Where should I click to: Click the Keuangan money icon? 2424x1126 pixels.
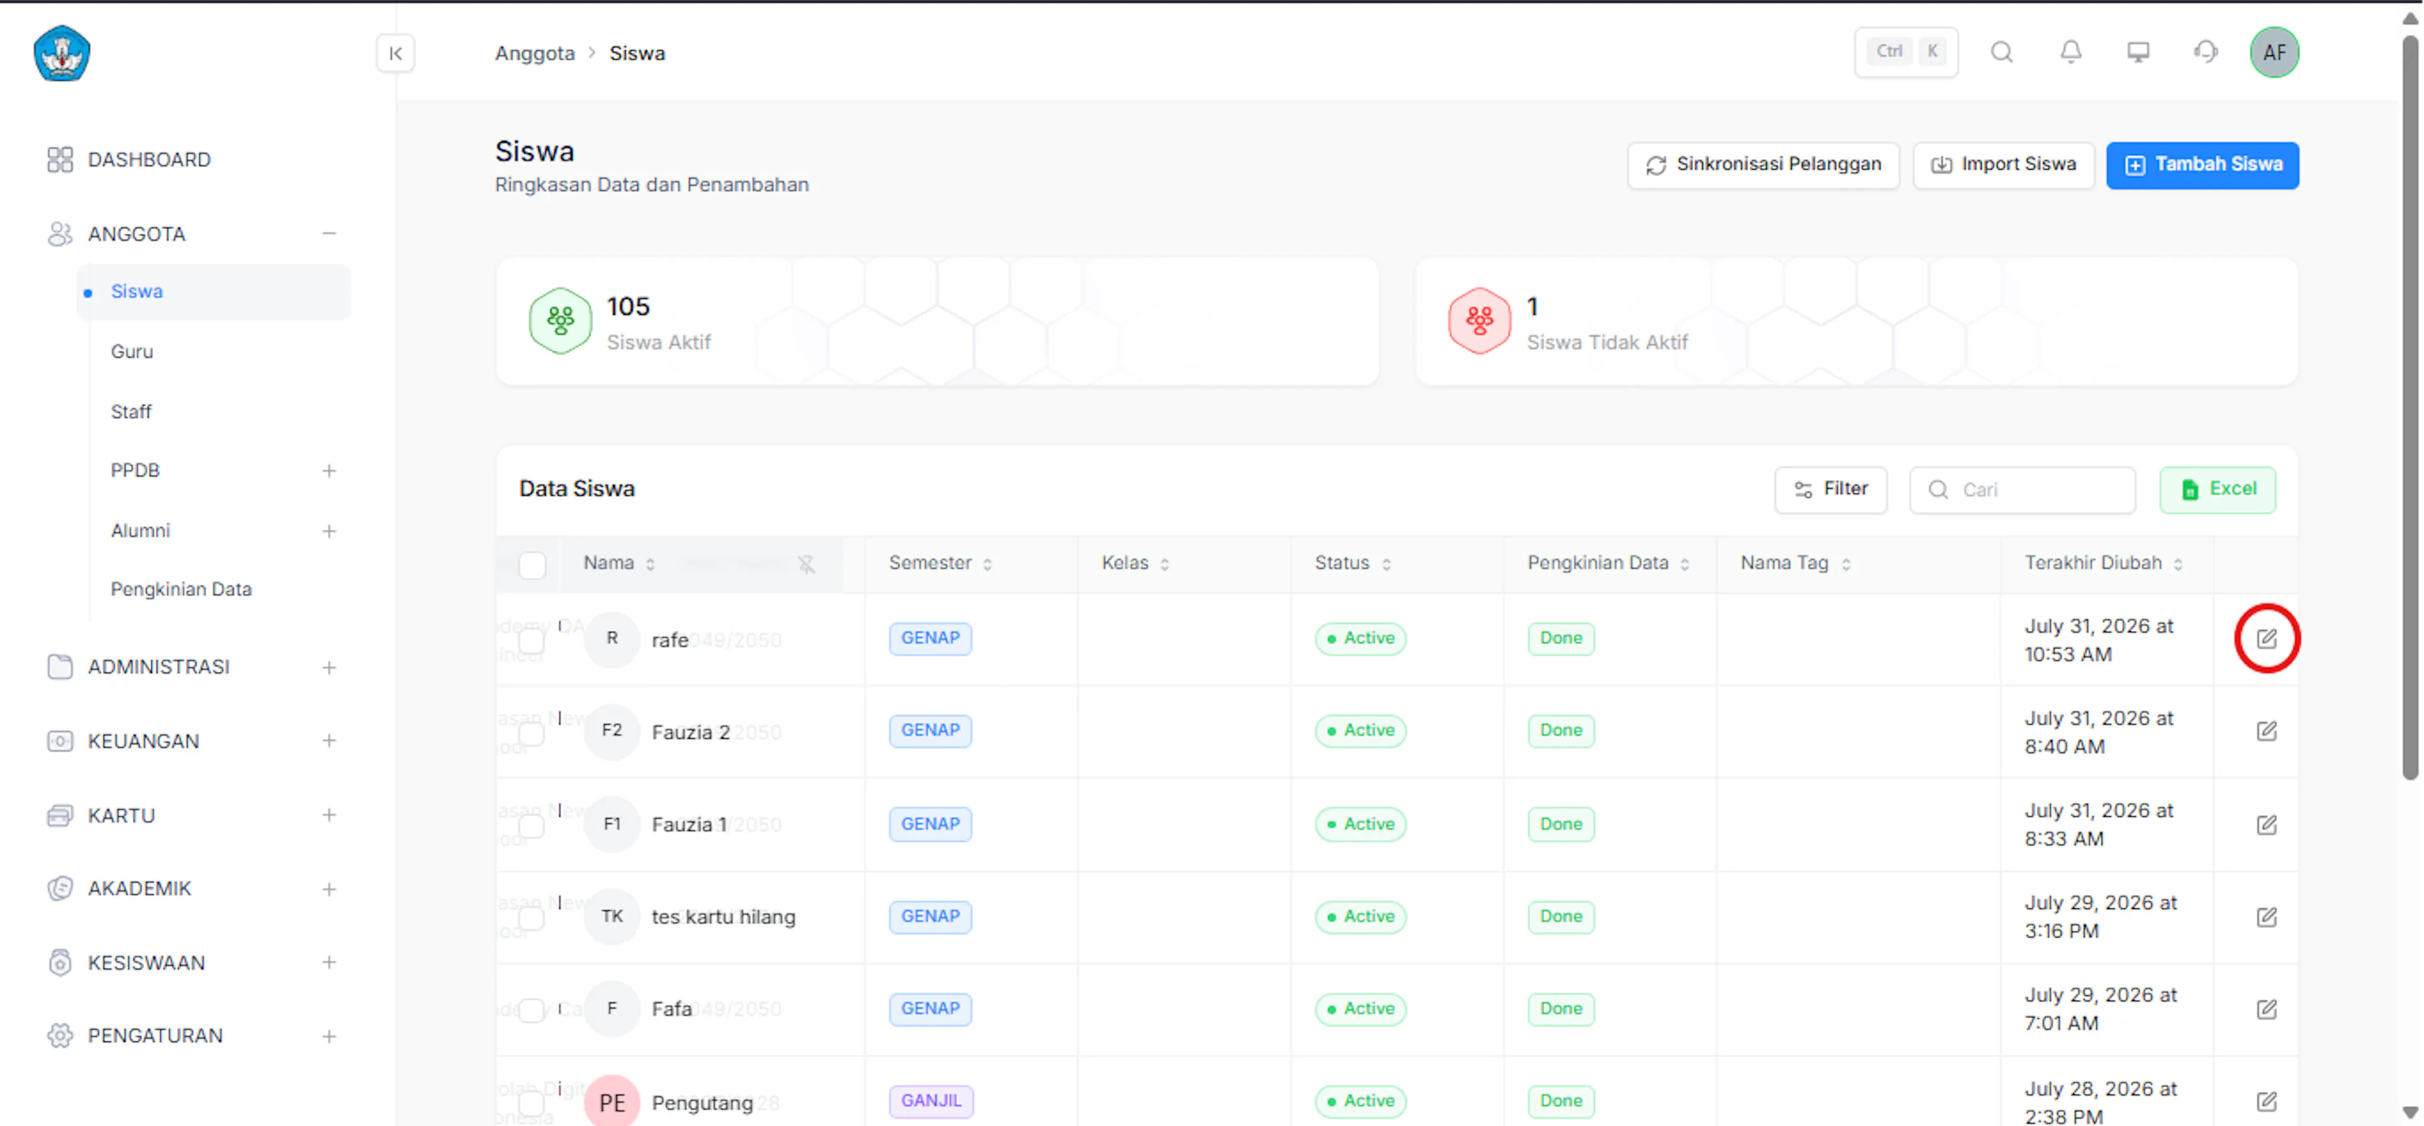[x=59, y=741]
